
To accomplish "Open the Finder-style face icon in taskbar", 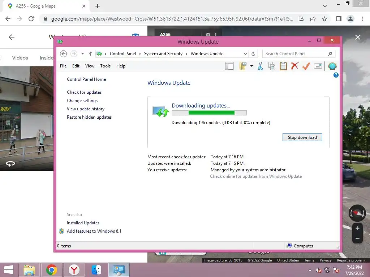I will pos(96,270).
